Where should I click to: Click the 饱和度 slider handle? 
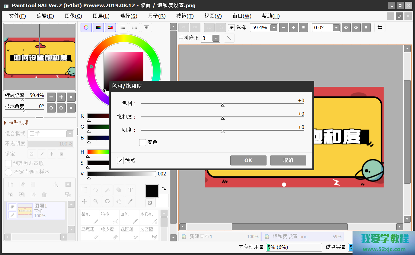pos(222,118)
